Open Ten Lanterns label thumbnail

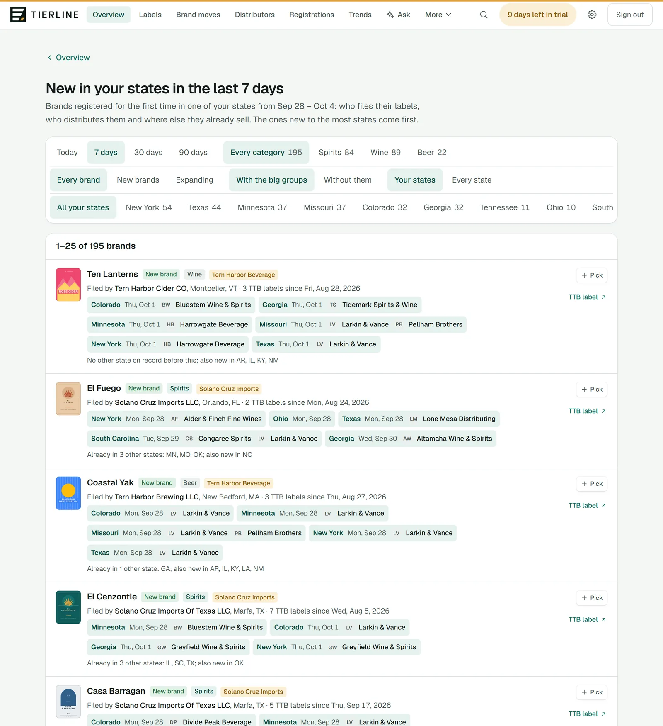(x=68, y=285)
